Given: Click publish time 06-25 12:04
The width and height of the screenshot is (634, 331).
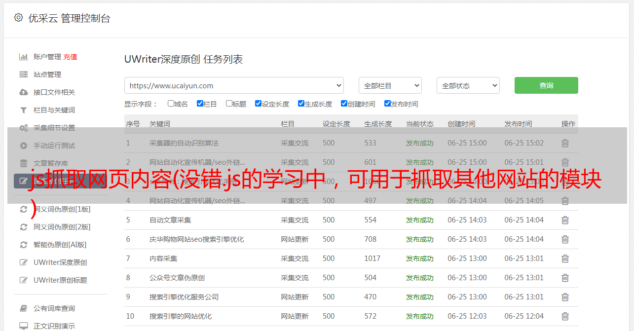Looking at the screenshot, I should (x=524, y=316).
